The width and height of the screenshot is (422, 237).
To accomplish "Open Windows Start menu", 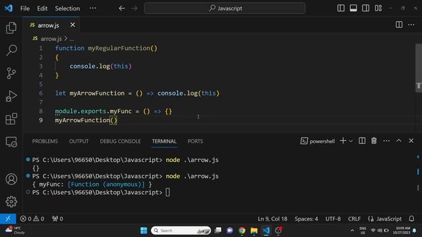I will pyautogui.click(x=144, y=230).
